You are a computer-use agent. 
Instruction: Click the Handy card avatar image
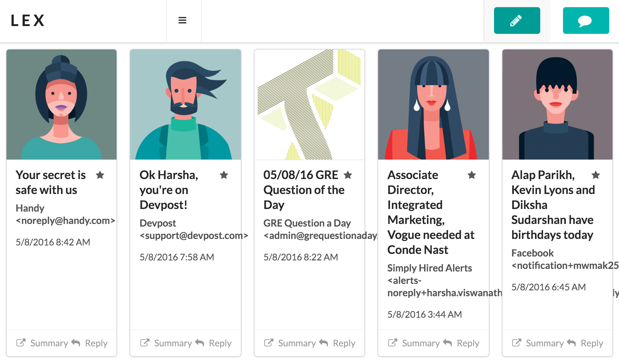tap(62, 104)
